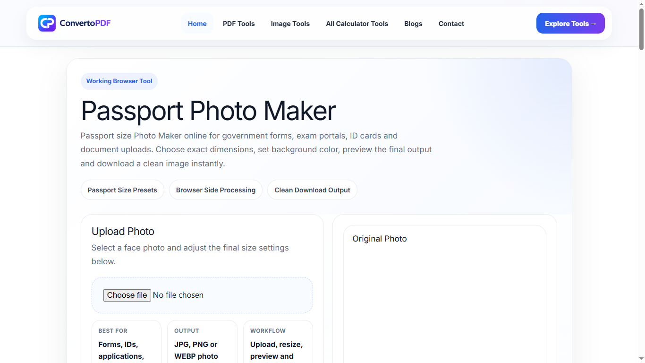
Task: Click the Explore Tools button
Action: (x=570, y=23)
